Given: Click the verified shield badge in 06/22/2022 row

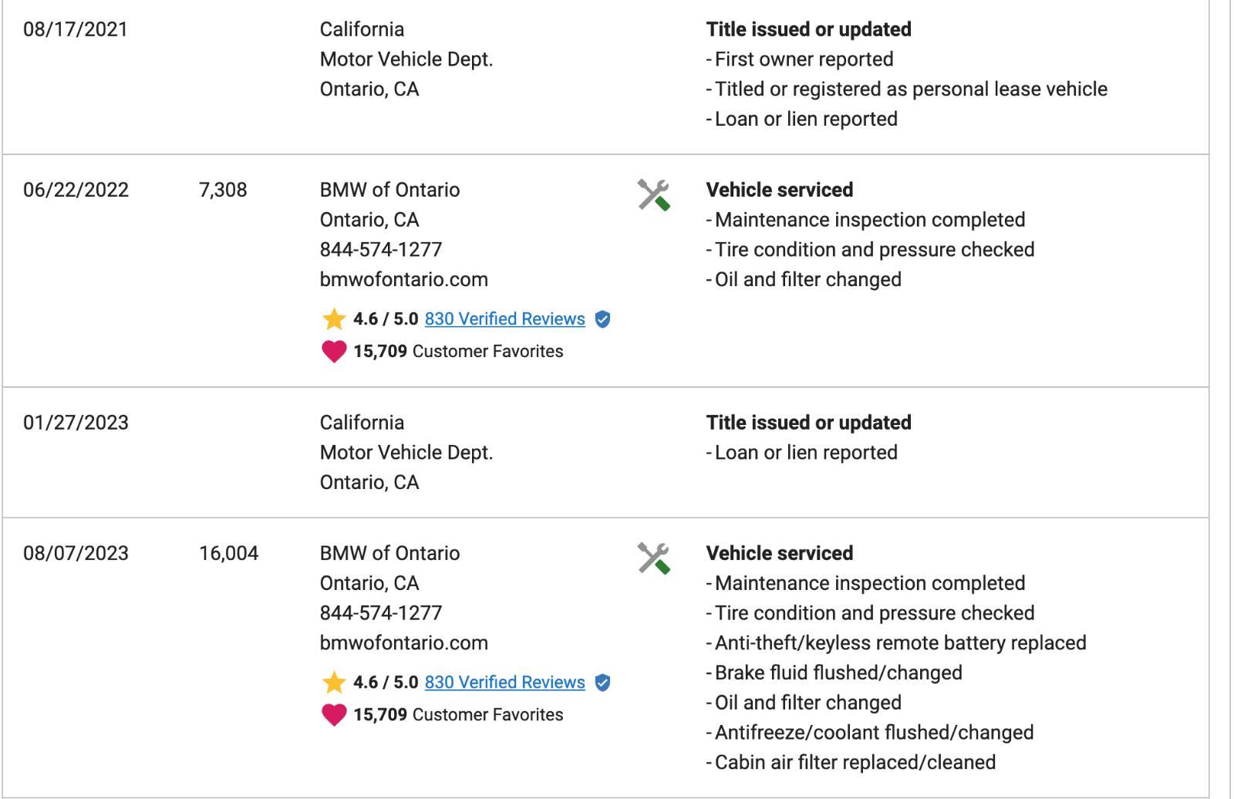Looking at the screenshot, I should pyautogui.click(x=603, y=319).
